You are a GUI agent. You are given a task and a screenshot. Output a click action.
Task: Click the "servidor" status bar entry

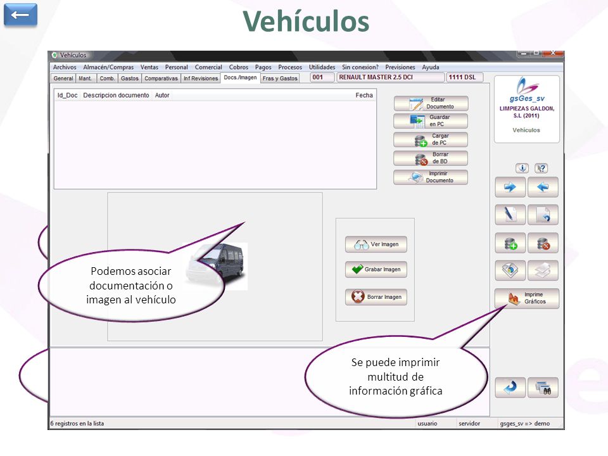[469, 424]
